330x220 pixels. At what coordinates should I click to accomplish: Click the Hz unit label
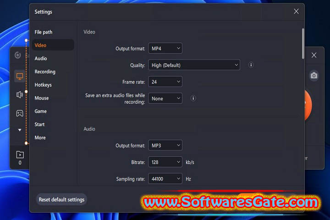tap(188, 179)
